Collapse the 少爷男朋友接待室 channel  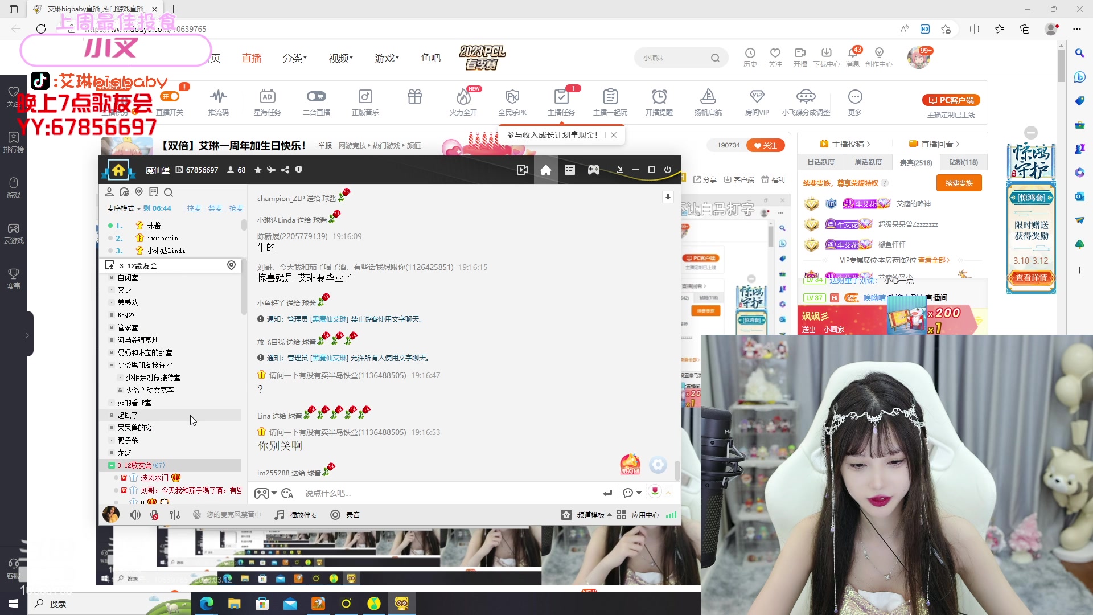tap(112, 365)
